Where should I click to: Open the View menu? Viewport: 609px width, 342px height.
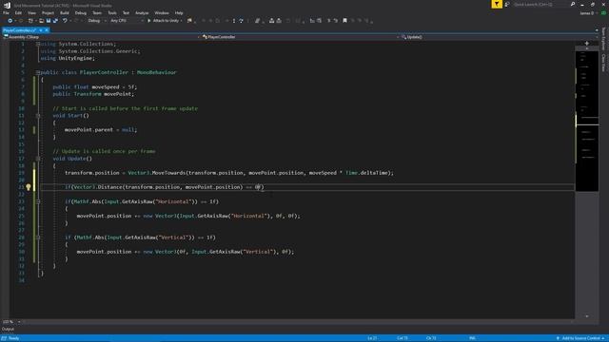pyautogui.click(x=31, y=13)
